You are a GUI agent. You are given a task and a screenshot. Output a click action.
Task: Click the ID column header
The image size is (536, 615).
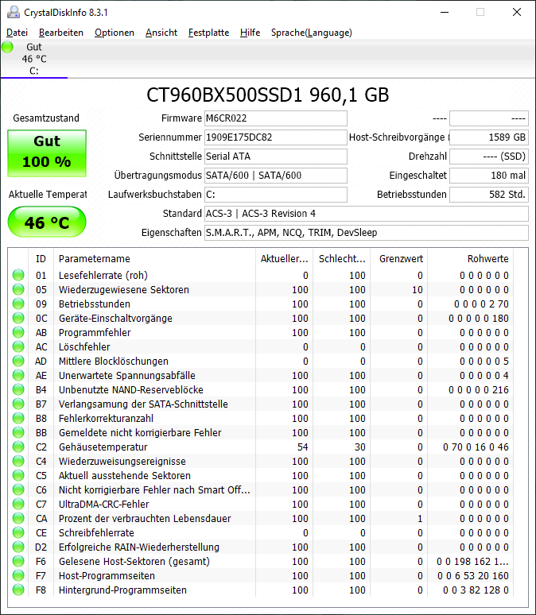pos(41,259)
